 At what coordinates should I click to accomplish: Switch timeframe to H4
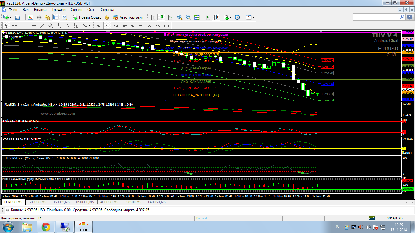point(141,25)
